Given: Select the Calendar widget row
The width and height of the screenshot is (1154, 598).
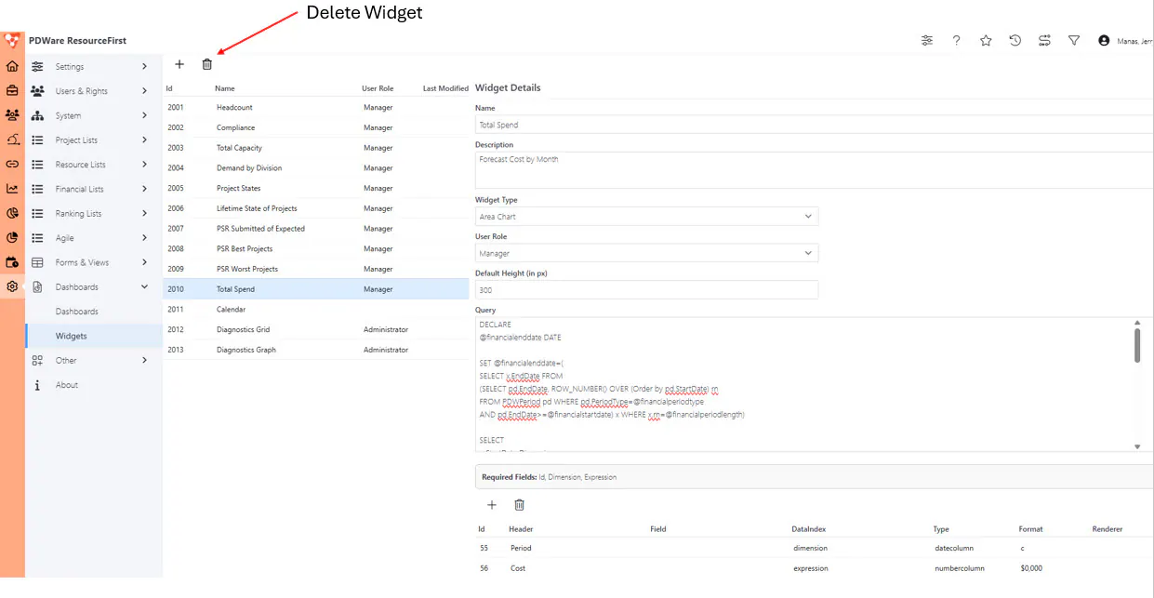Looking at the screenshot, I should 316,310.
